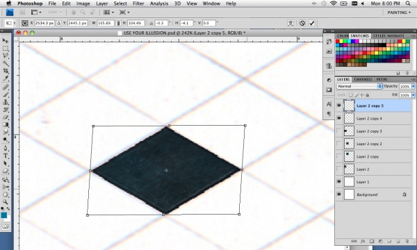Add a layer style fx button

click(363, 241)
